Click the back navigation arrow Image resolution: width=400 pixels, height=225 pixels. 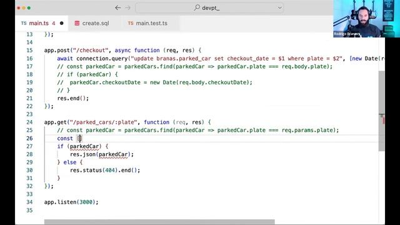pyautogui.click(x=117, y=8)
